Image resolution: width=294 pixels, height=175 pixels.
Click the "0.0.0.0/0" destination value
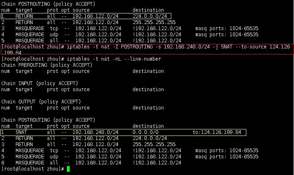146,132
